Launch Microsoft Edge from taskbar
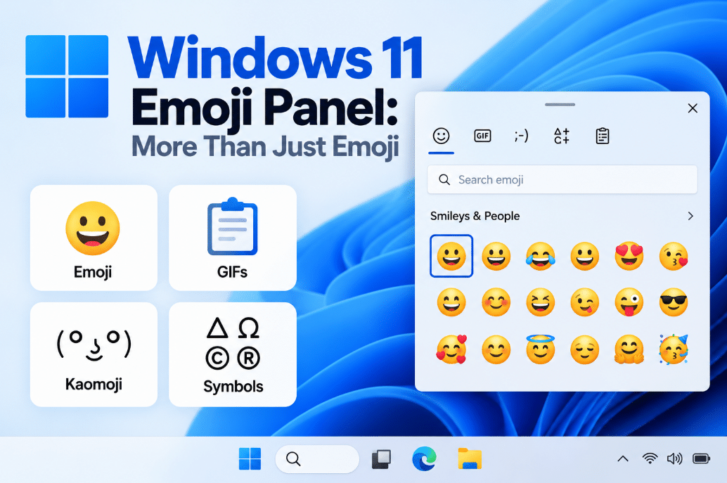 [424, 459]
